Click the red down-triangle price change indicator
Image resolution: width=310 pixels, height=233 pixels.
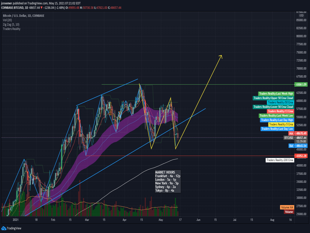click(x=42, y=8)
